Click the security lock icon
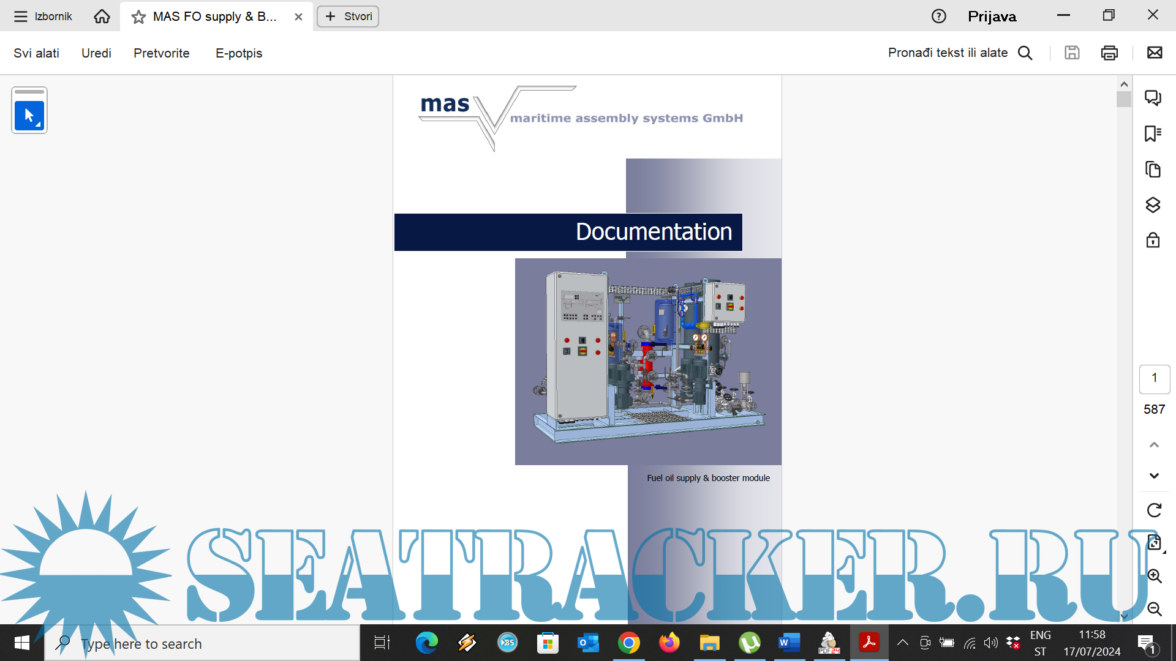 coord(1153,240)
